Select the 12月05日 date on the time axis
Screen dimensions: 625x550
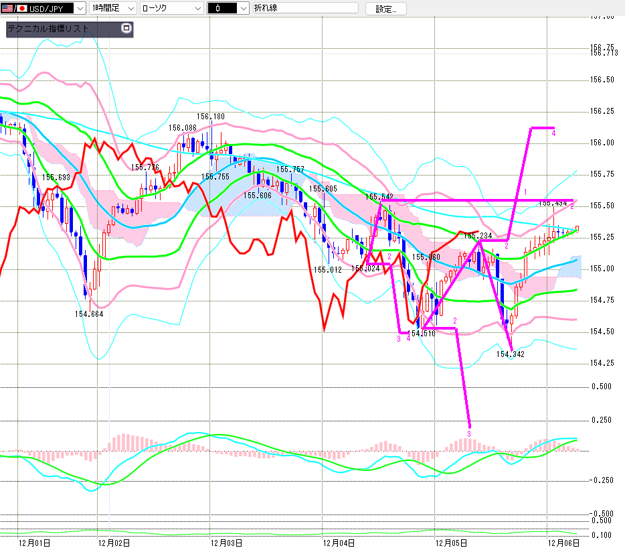click(449, 543)
